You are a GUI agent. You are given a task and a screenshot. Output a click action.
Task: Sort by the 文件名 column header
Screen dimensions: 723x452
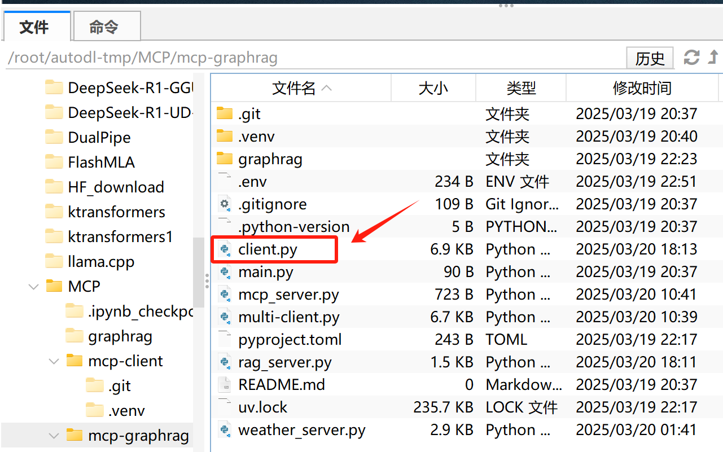click(x=301, y=88)
